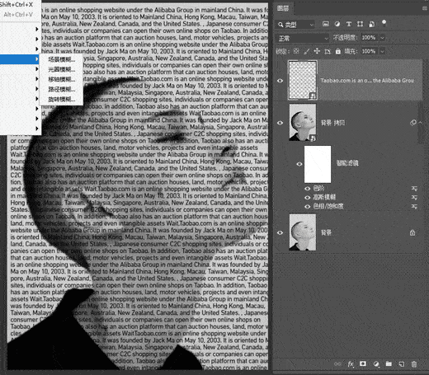Open fill 100% slider dropdown
The image size is (429, 375).
(382, 51)
